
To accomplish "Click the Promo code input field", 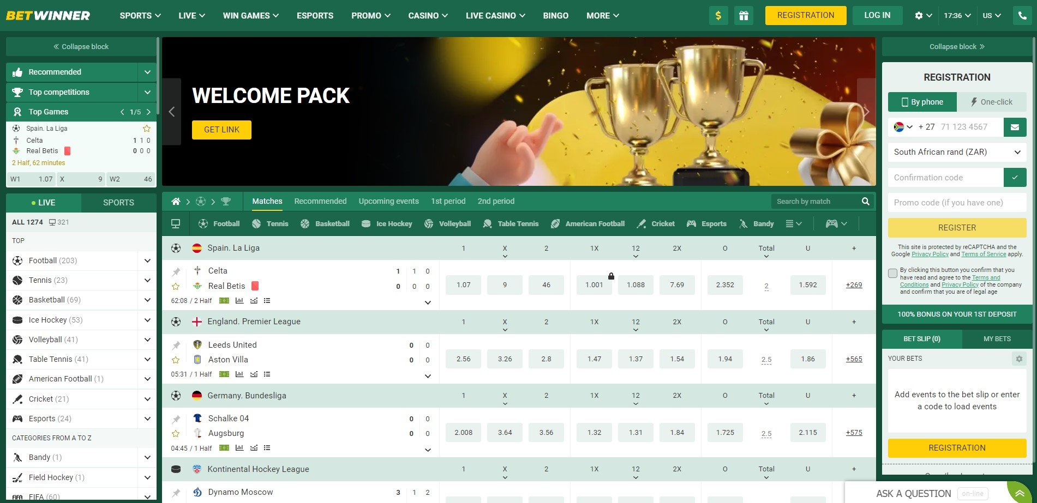I will (957, 203).
